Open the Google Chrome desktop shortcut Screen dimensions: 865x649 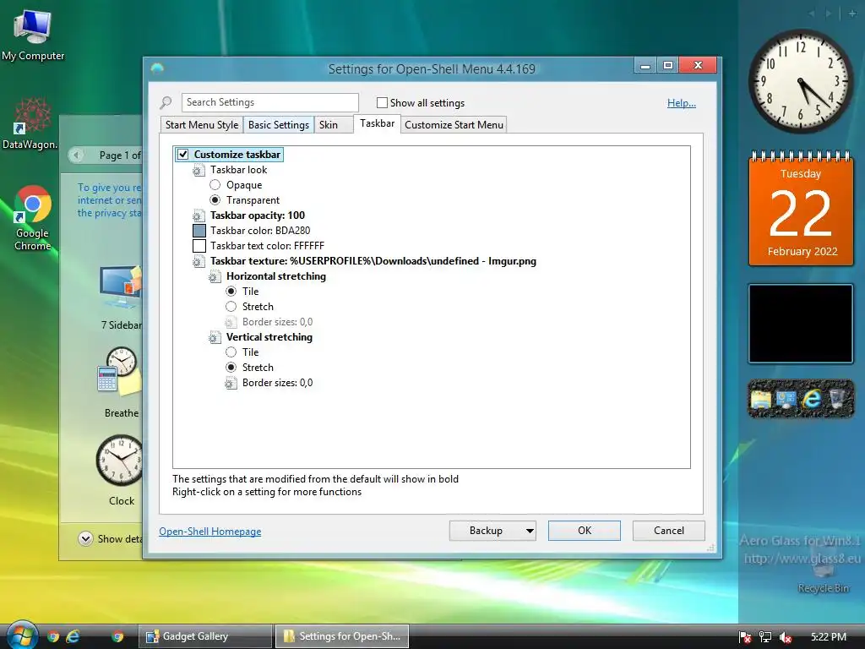pos(33,218)
